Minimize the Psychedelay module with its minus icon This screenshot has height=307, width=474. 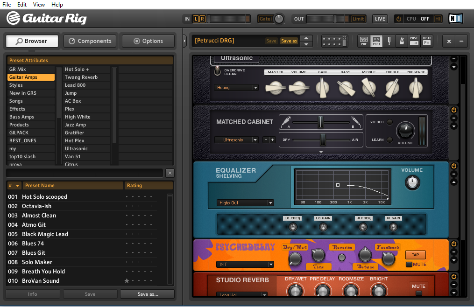(x=454, y=252)
